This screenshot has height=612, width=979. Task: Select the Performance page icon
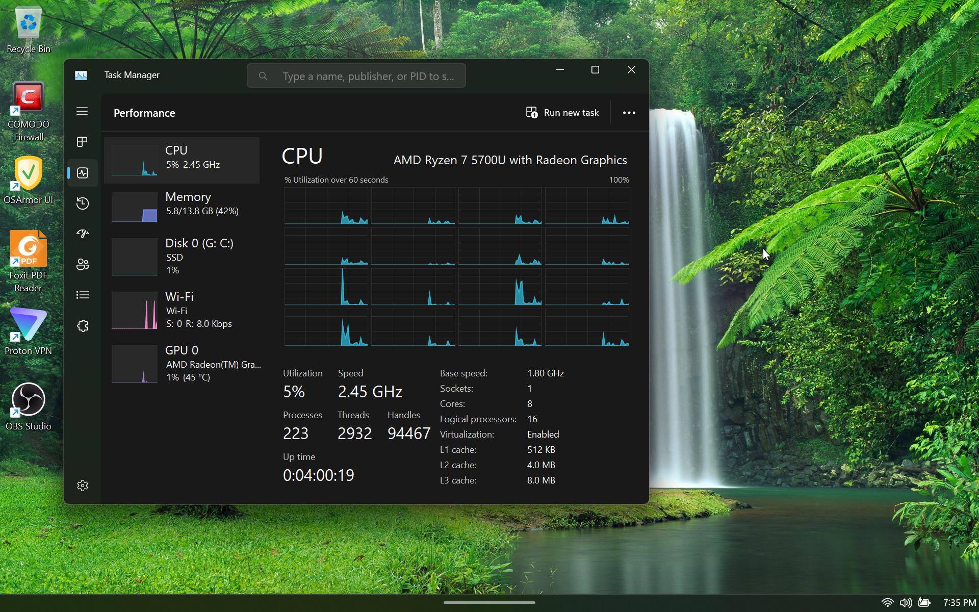click(x=82, y=173)
